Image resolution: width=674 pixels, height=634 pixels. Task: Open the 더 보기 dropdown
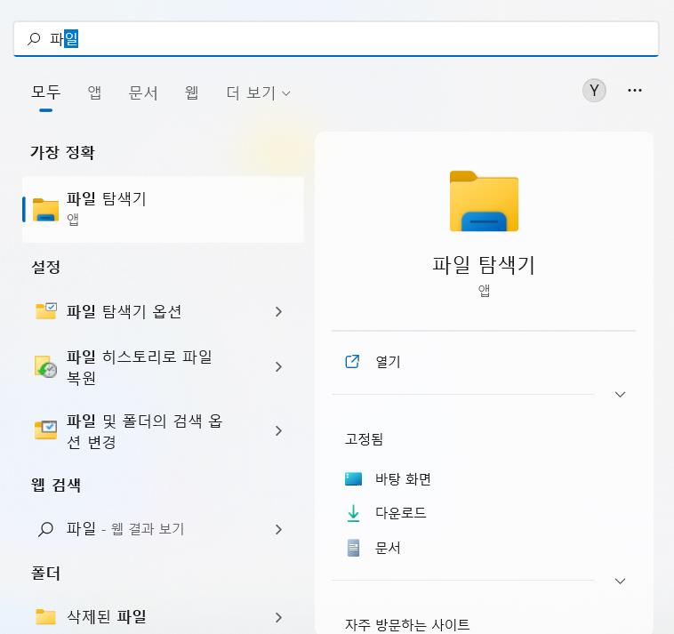pos(259,92)
